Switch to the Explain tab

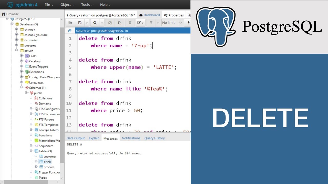94,138
